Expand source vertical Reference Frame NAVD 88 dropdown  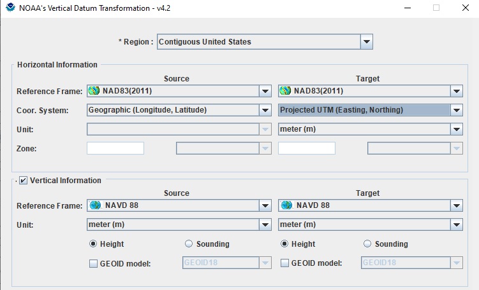click(265, 205)
